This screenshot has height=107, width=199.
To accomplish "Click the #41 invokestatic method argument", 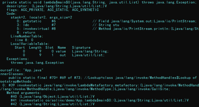I will pos(100,100).
